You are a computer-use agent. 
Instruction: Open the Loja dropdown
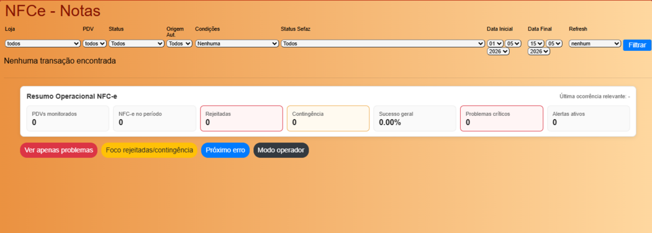[43, 43]
